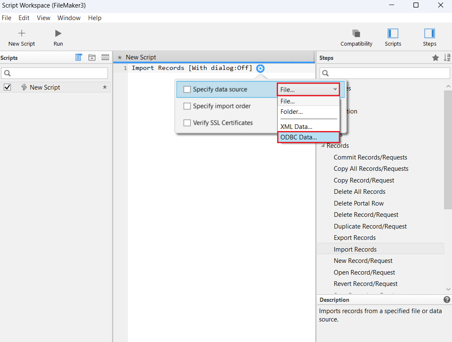Open the Window menu

click(x=69, y=18)
